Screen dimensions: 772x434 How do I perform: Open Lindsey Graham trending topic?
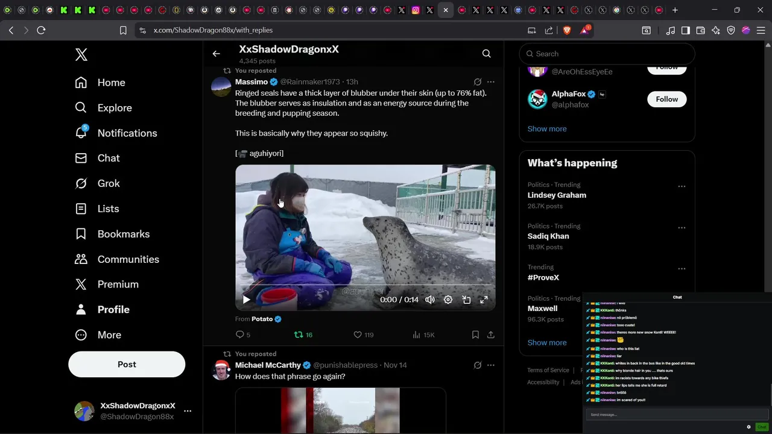(x=557, y=195)
